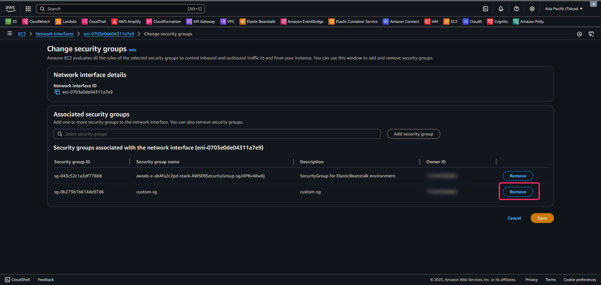Viewport: 601px width, 285px height.
Task: Open the screen-share icon near breadcrumb
Action: [591, 34]
